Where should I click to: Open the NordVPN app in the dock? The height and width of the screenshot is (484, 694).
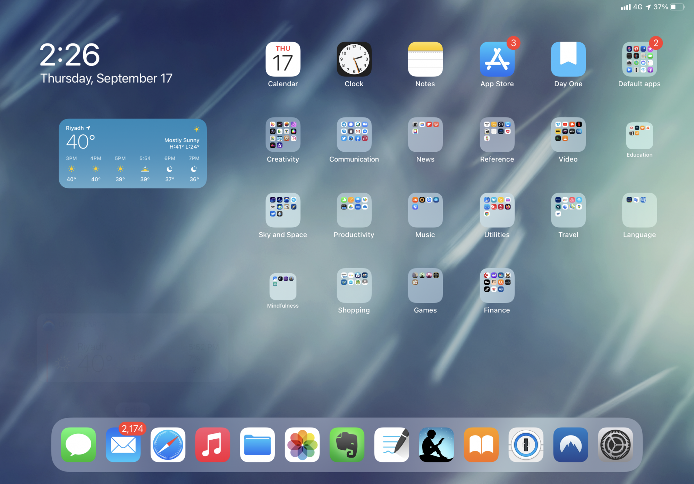point(570,445)
